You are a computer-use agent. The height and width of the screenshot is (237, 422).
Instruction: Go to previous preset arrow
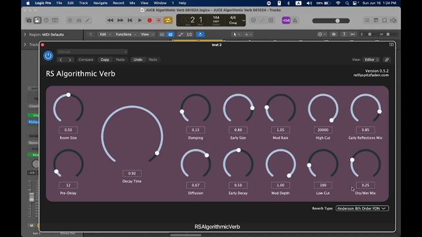61,60
